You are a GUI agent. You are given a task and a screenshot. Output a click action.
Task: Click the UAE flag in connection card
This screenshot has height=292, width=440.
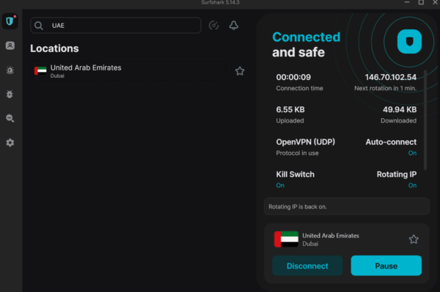pyautogui.click(x=286, y=239)
